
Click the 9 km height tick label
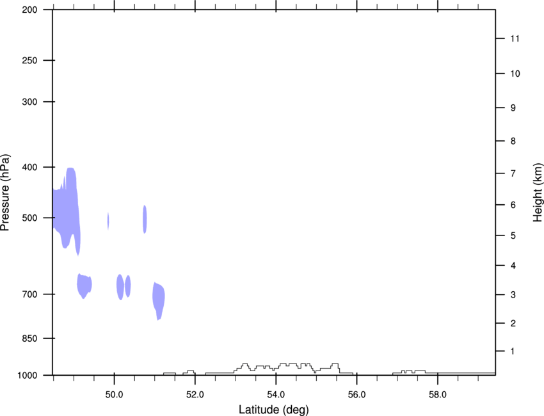pyautogui.click(x=513, y=108)
